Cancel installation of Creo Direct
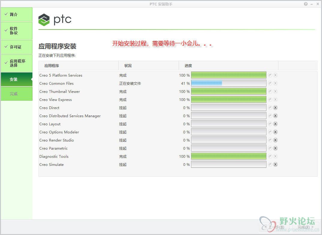 click(x=275, y=108)
